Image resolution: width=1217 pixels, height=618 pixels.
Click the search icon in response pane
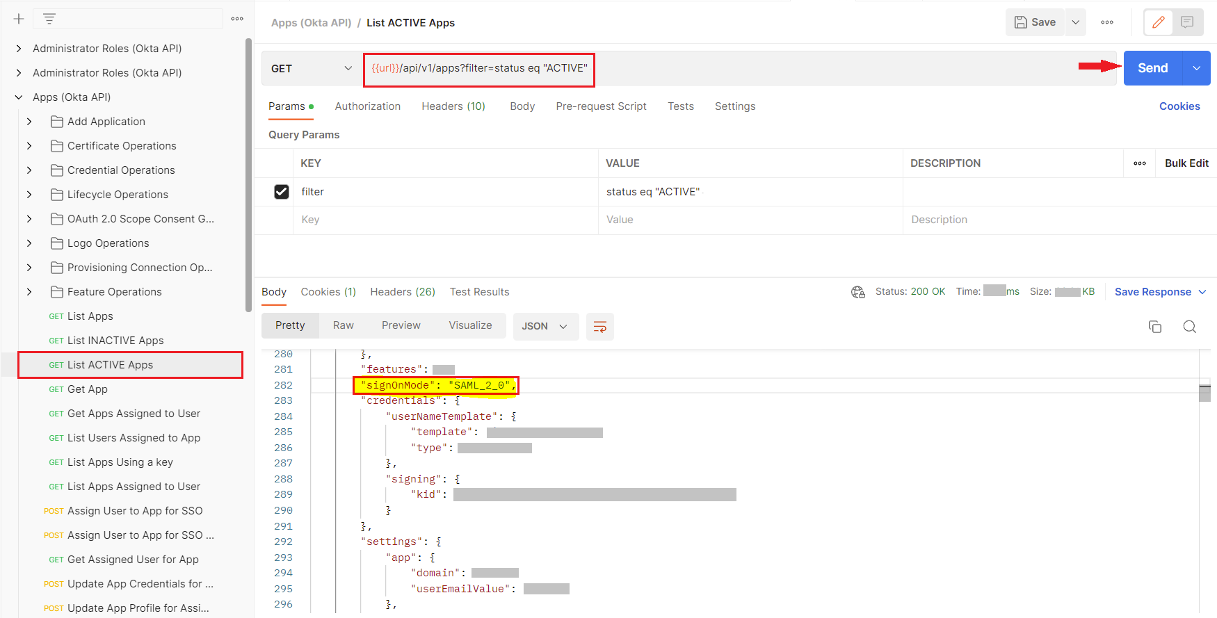coord(1190,327)
